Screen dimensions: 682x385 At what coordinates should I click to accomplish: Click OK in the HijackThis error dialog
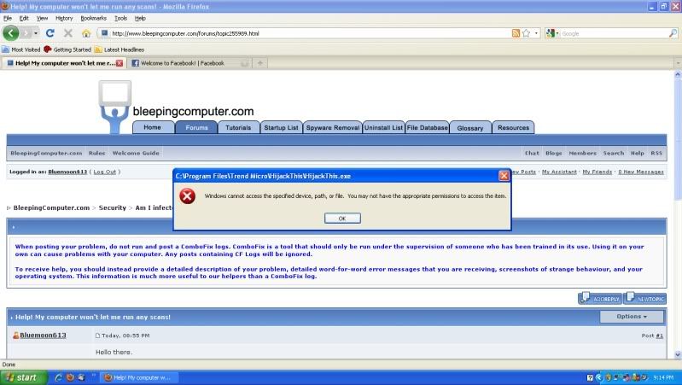(x=342, y=219)
